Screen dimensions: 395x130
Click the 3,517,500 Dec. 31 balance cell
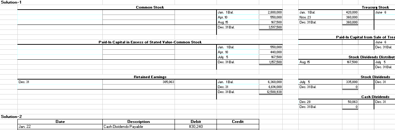point(271,27)
